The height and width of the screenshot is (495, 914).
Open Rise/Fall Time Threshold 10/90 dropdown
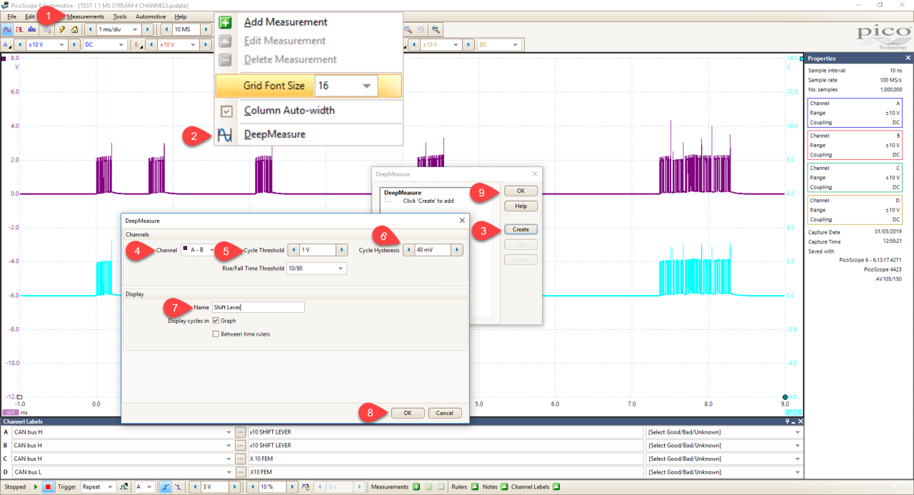(x=316, y=269)
